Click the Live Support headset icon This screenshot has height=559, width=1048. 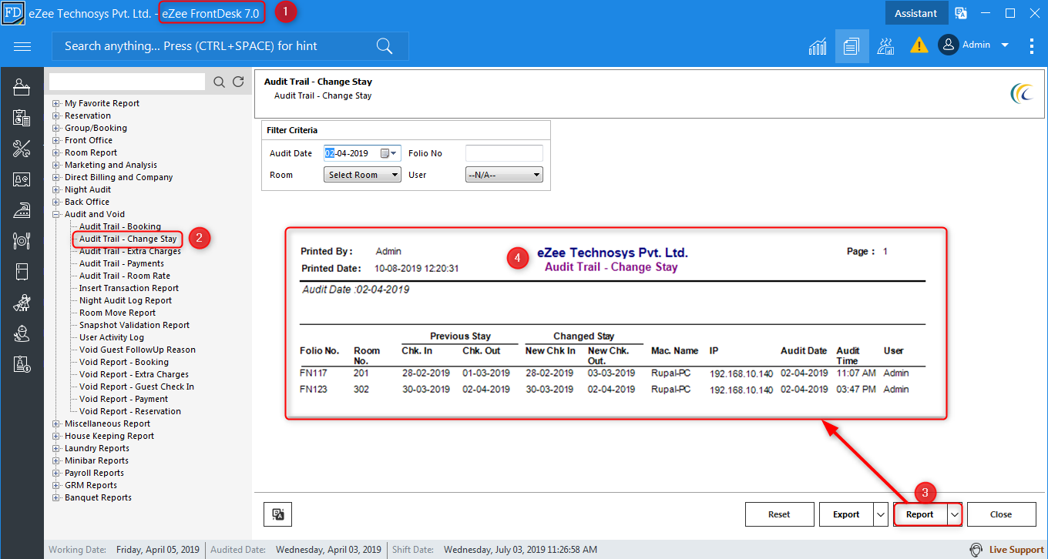(x=976, y=550)
